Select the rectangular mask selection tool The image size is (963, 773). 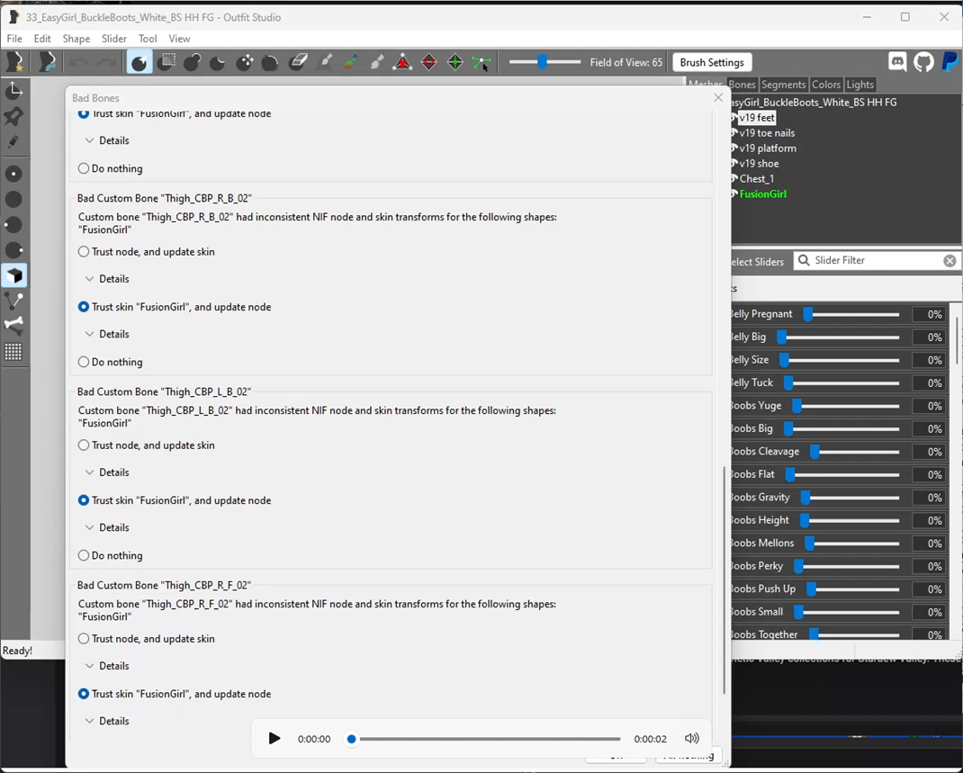[x=166, y=62]
